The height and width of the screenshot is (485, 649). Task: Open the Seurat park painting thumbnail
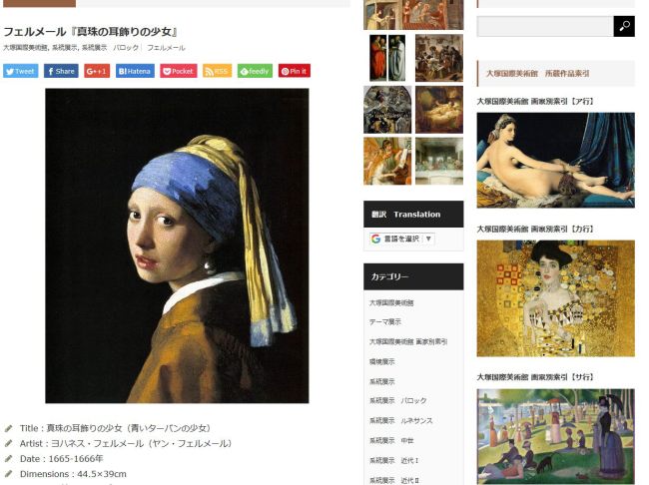(555, 436)
